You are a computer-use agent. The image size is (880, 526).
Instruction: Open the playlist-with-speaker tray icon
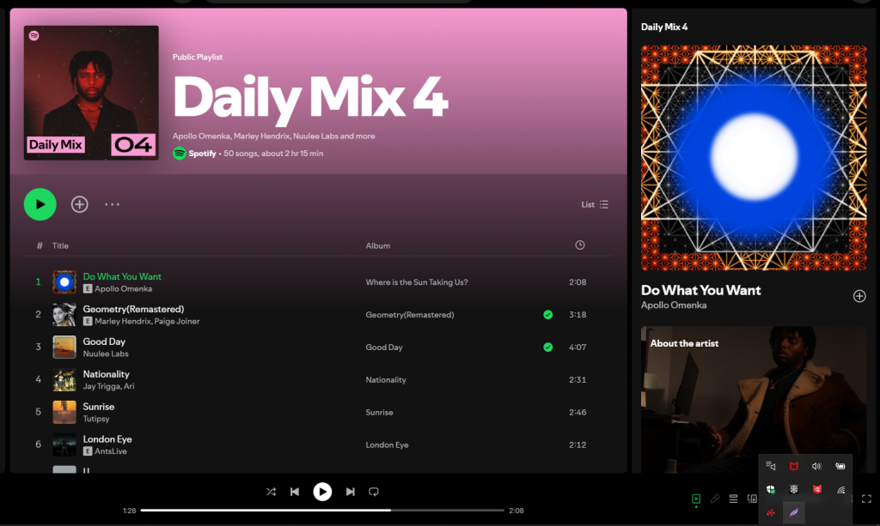pyautogui.click(x=771, y=466)
